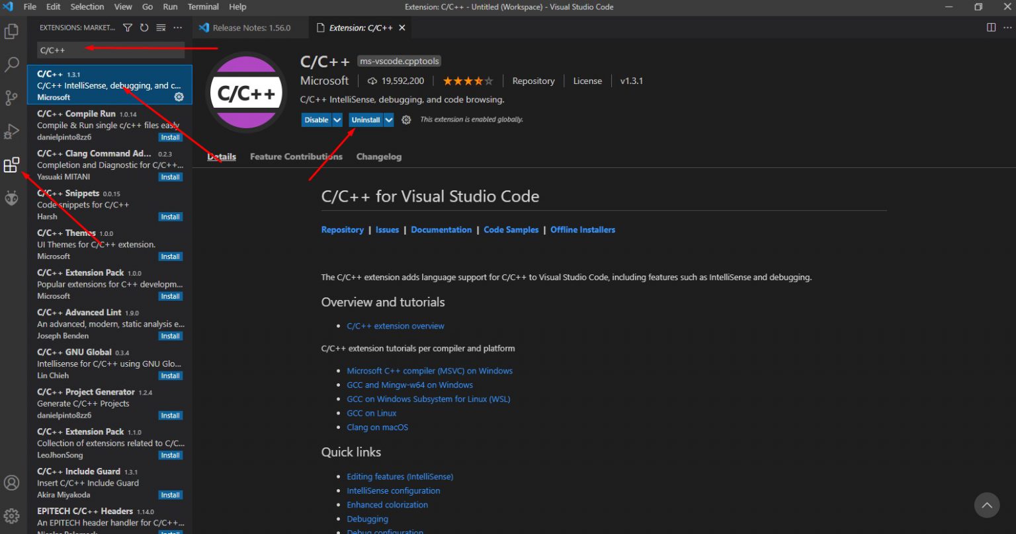
Task: Install the C/C++ Compile Run extension
Action: (x=170, y=137)
